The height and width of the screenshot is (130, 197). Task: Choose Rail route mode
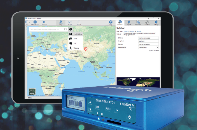(76, 43)
